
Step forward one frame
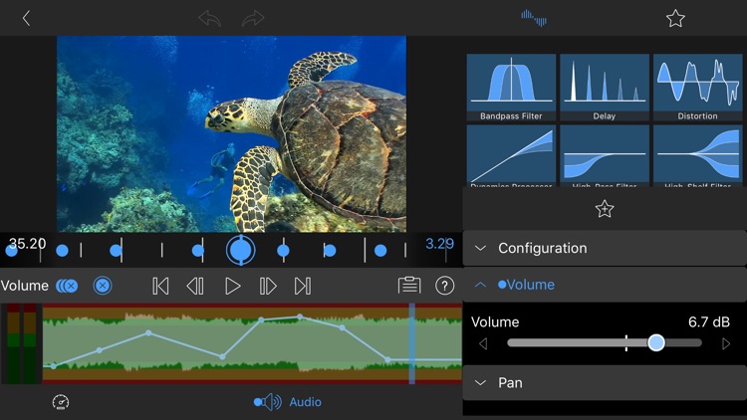point(268,287)
